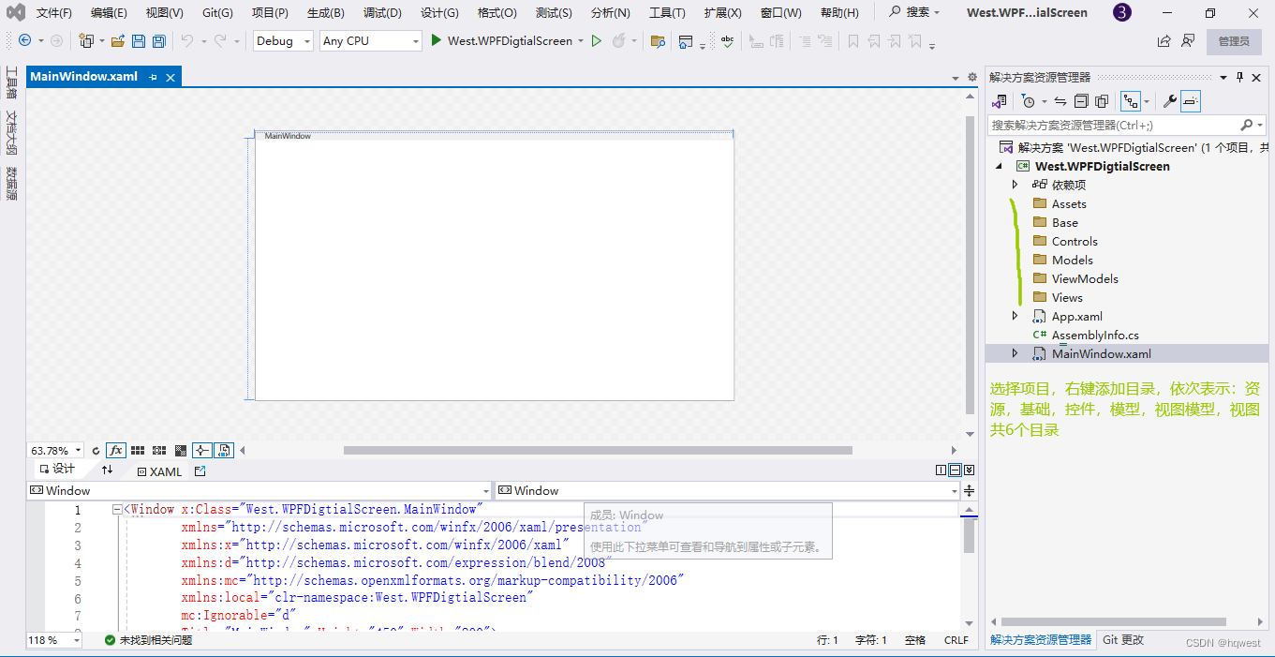The width and height of the screenshot is (1275, 657).
Task: Switch to the XAML tab
Action: point(158,471)
